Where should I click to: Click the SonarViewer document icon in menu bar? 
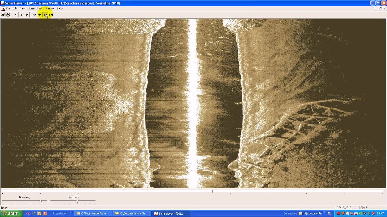(3, 8)
